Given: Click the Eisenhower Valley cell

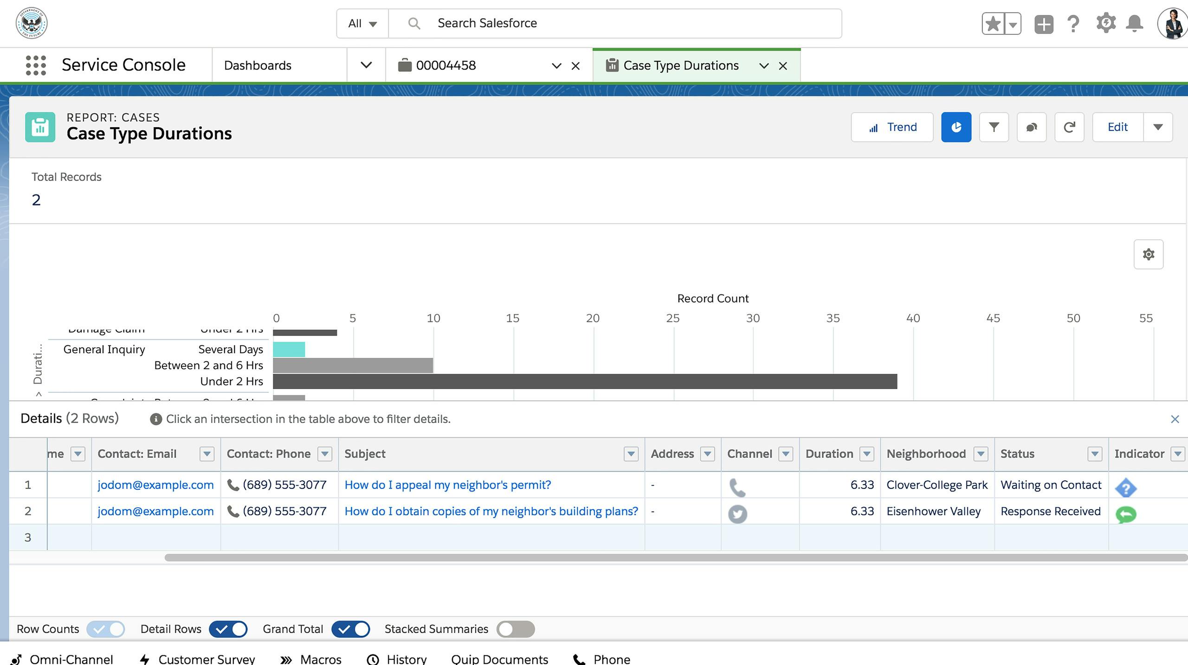Looking at the screenshot, I should [x=937, y=512].
